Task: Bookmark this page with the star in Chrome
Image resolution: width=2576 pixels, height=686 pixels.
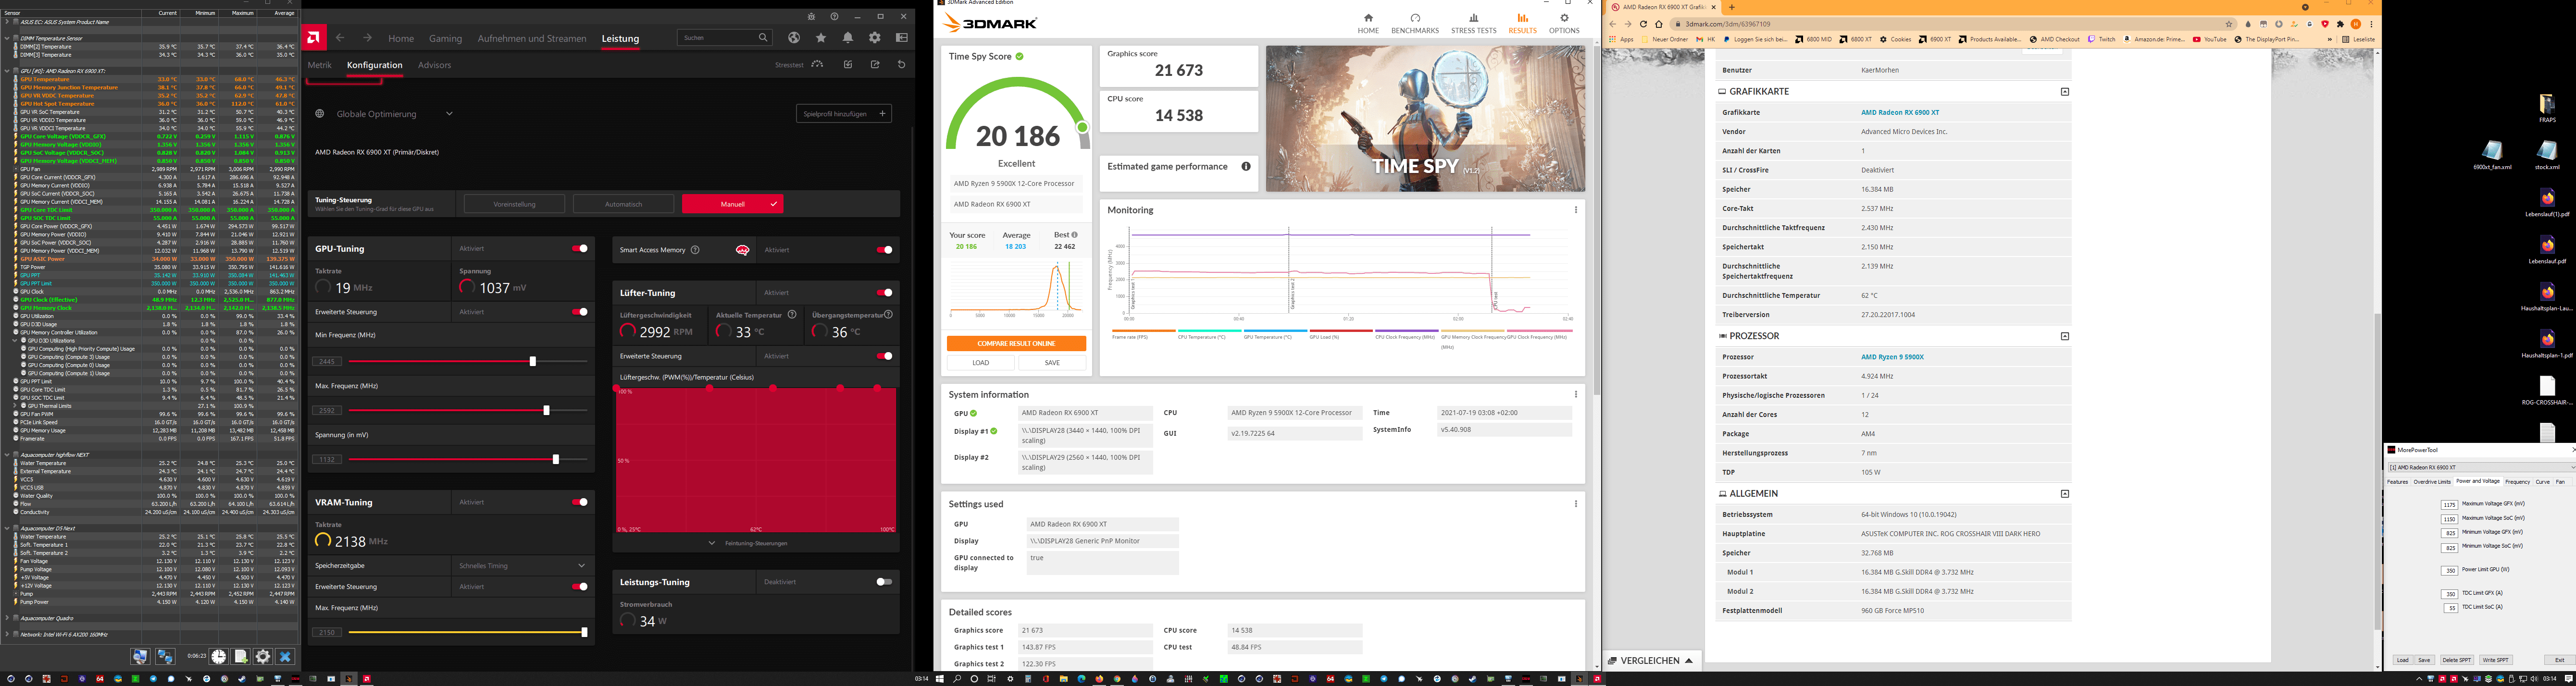Action: point(2229,24)
